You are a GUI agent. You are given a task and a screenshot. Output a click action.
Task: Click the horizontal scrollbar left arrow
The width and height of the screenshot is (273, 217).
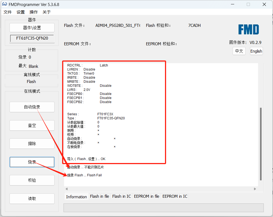tap(66, 189)
